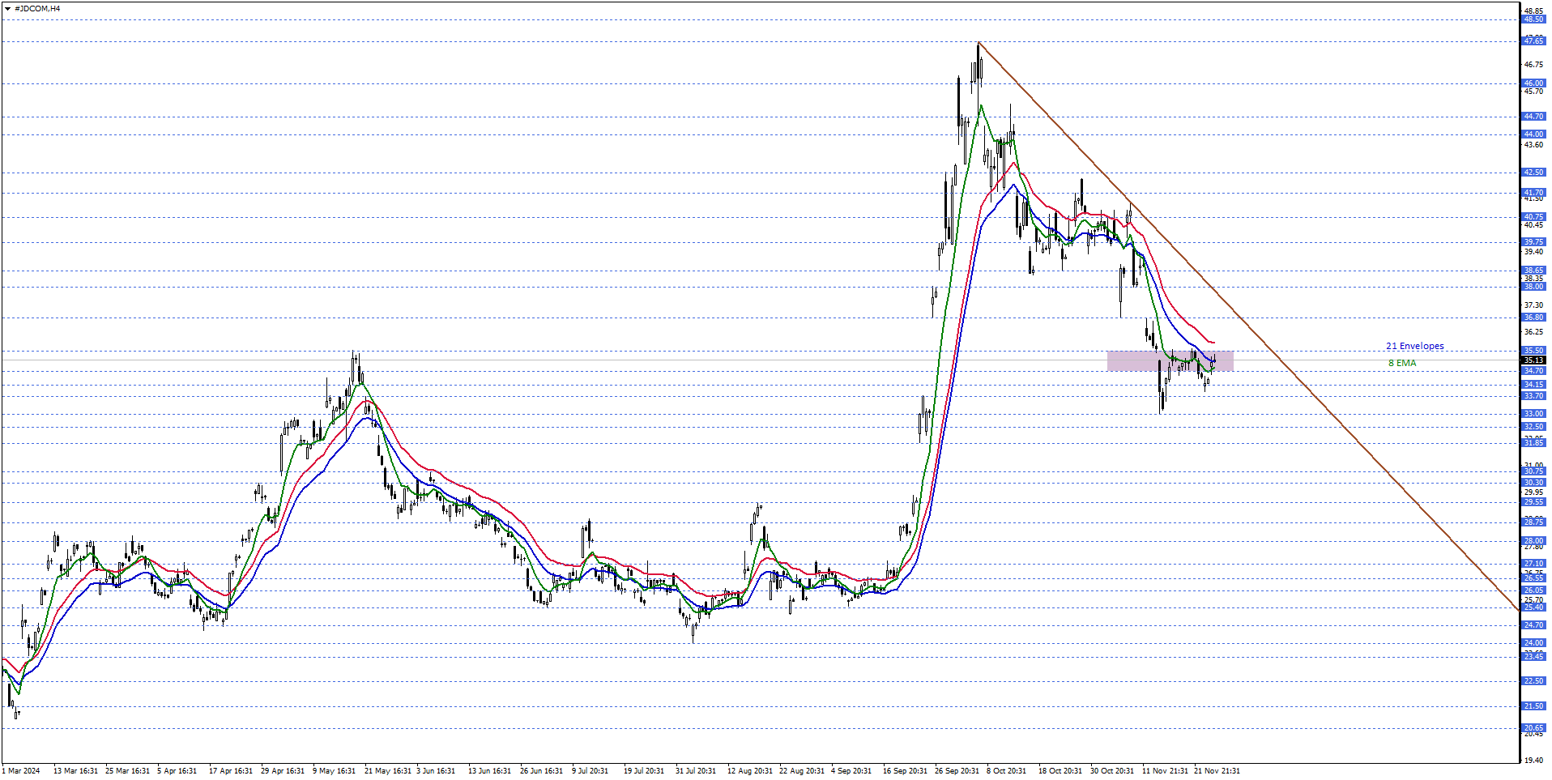This screenshot has height=780, width=1552.
Task: Click the 29.55 price level label
Action: [x=1533, y=502]
